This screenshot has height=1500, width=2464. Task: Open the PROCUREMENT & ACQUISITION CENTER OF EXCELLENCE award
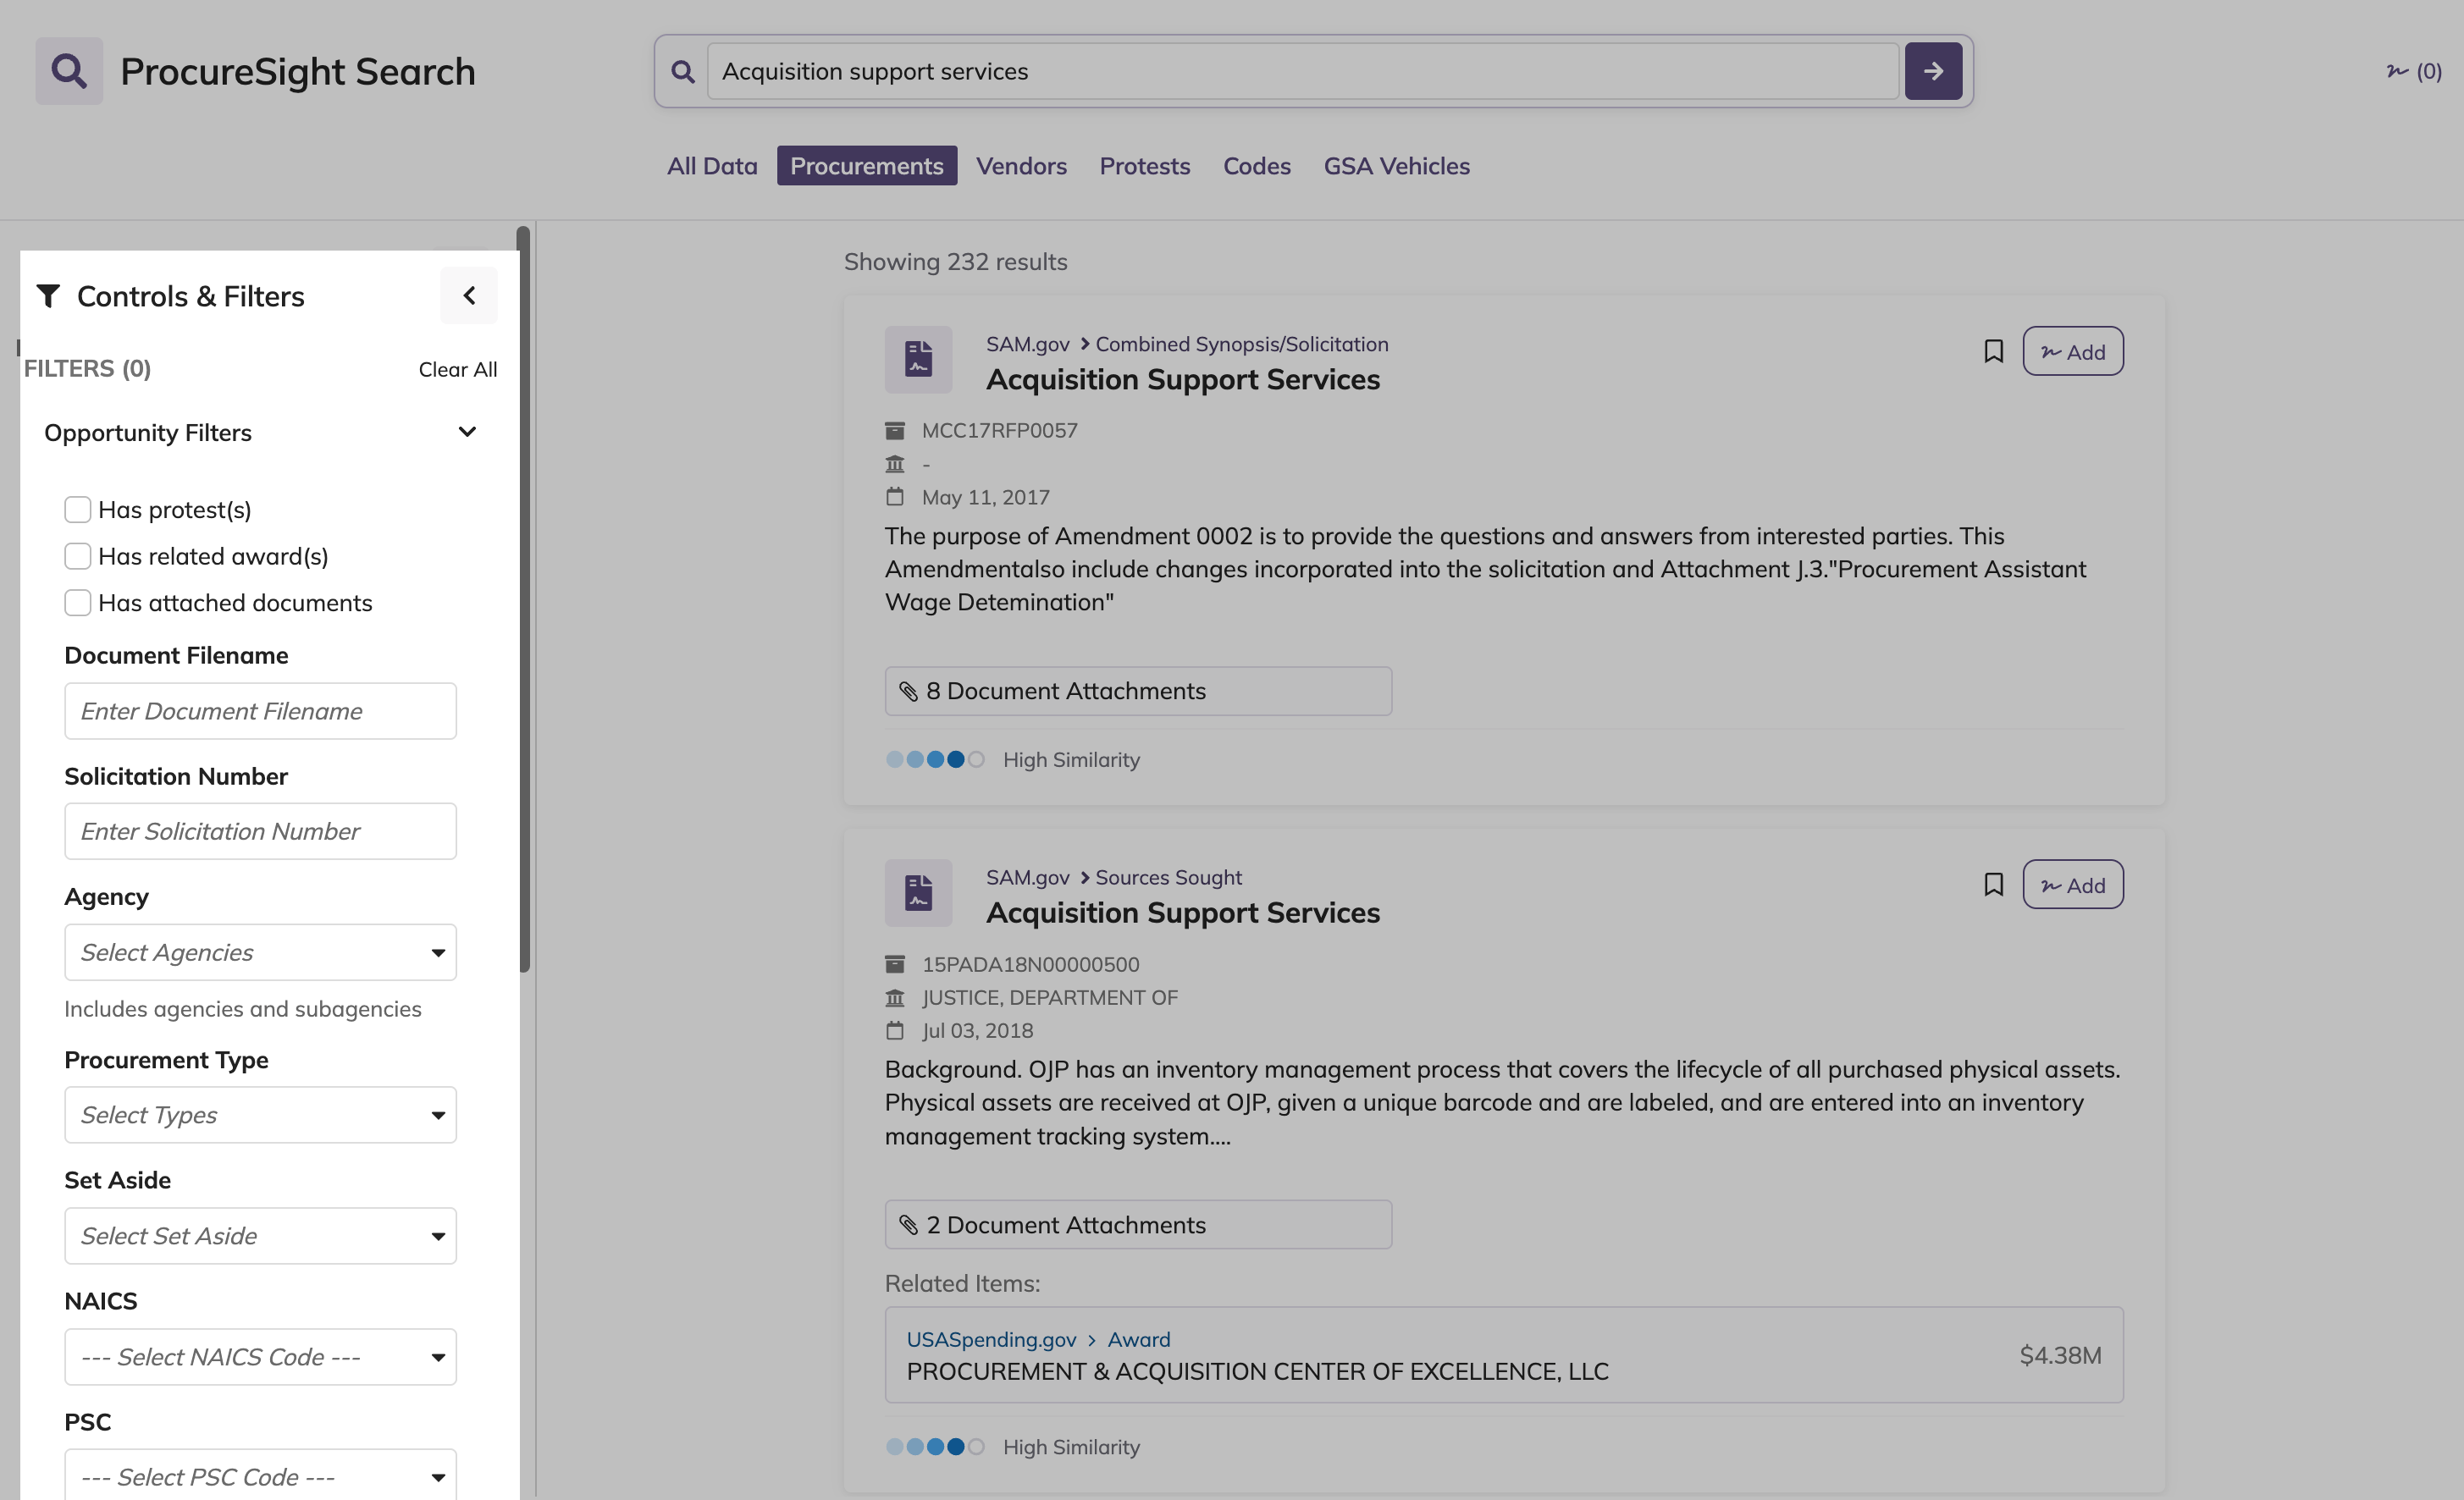(x=1504, y=1355)
